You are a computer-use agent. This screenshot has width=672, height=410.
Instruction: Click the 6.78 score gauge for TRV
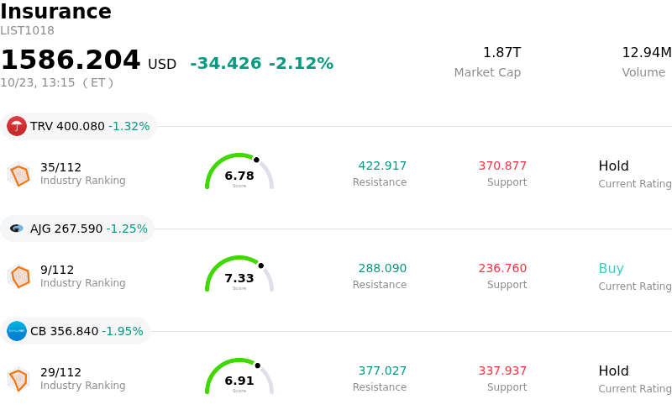239,171
